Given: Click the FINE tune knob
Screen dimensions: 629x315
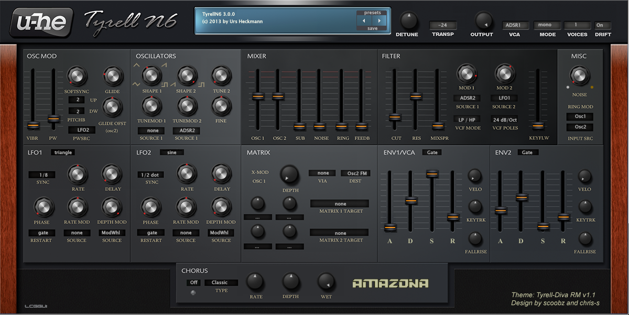Looking at the screenshot, I should (x=221, y=106).
